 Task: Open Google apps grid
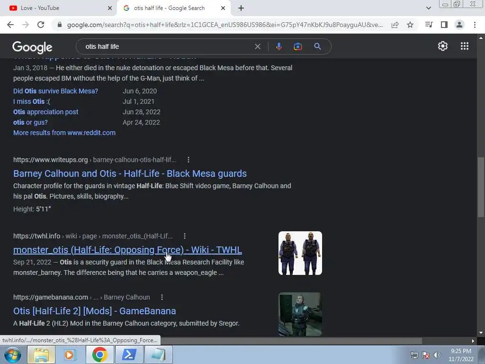coord(465,46)
